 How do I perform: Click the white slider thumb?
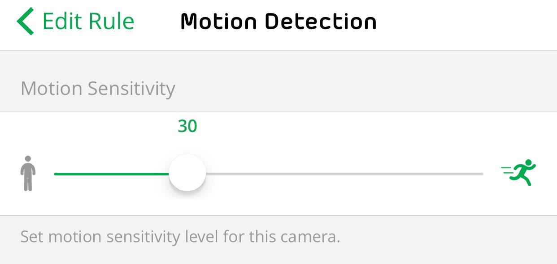click(x=187, y=173)
